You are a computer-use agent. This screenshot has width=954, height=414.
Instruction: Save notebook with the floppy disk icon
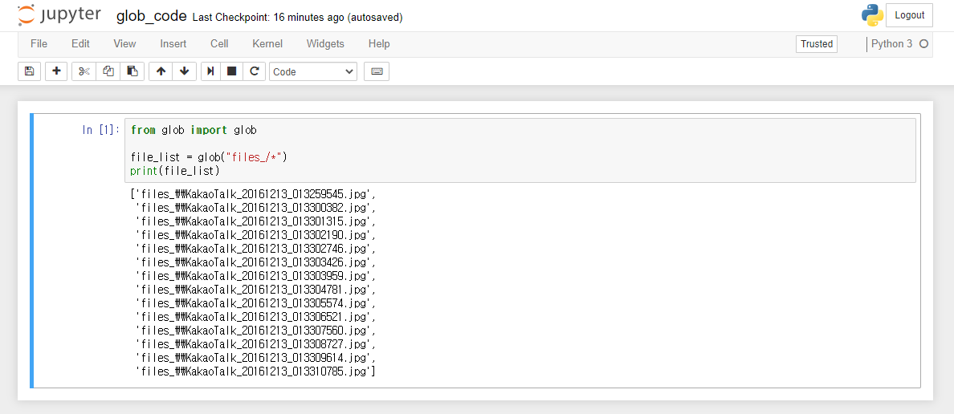[x=29, y=71]
